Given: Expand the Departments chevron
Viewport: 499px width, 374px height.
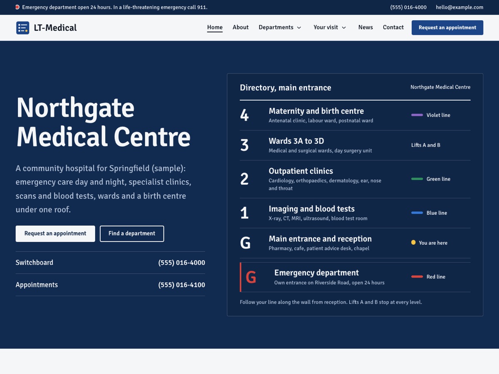Looking at the screenshot, I should coord(299,28).
